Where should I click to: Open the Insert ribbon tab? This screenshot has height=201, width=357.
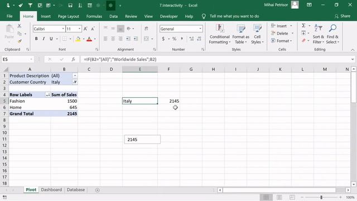pos(46,16)
